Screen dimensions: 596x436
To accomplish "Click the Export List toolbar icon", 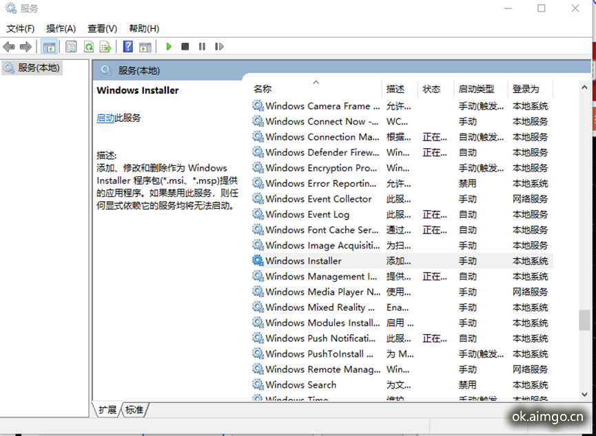I will pyautogui.click(x=105, y=47).
